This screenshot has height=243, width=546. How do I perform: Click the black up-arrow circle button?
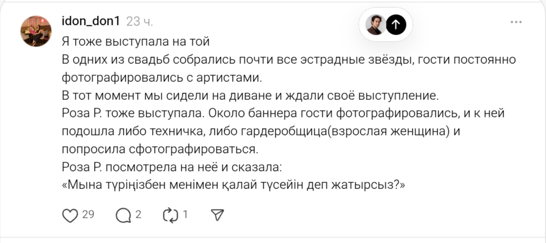point(396,24)
